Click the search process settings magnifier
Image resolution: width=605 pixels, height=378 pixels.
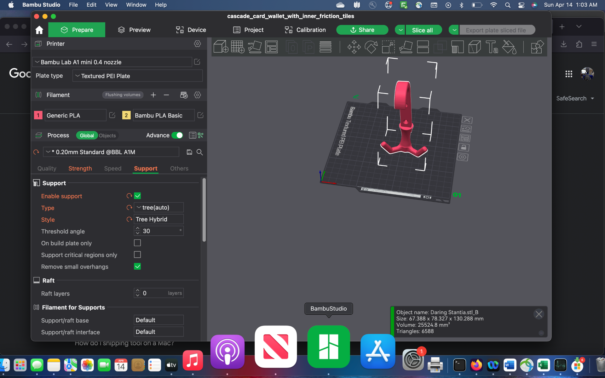pyautogui.click(x=199, y=152)
